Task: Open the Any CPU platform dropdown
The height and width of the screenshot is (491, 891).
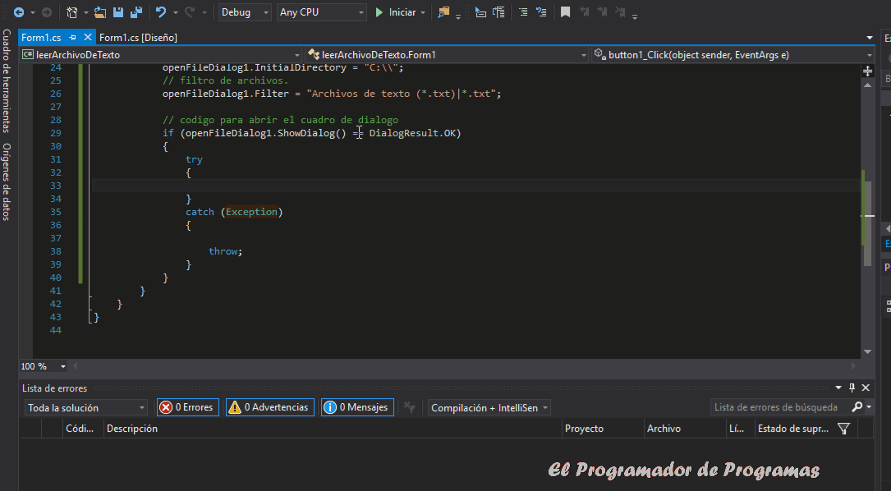Action: [x=320, y=11]
